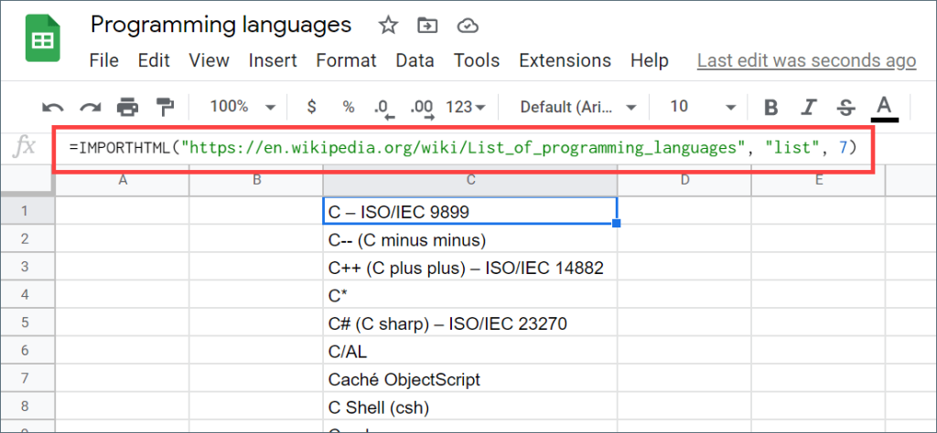
Task: Undo the last action
Action: (53, 107)
